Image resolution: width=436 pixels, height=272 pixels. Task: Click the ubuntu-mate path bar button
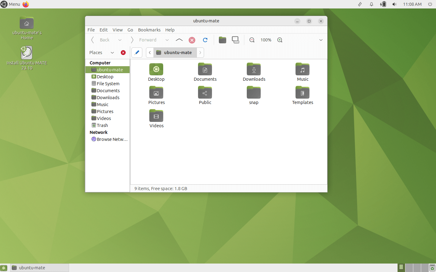point(175,53)
